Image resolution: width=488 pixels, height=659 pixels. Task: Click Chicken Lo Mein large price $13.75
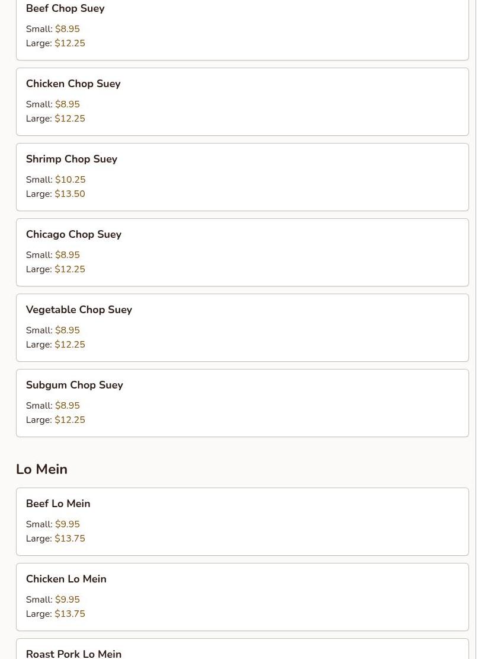[x=70, y=614]
